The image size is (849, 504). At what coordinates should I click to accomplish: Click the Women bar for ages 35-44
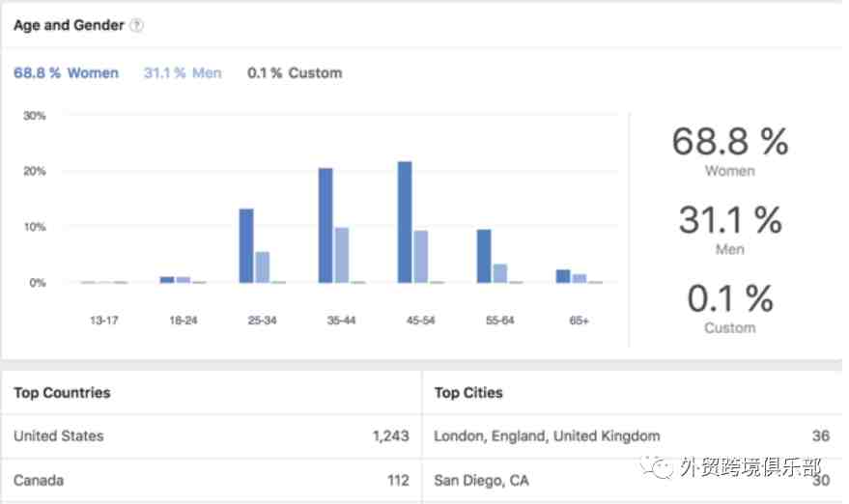click(325, 225)
